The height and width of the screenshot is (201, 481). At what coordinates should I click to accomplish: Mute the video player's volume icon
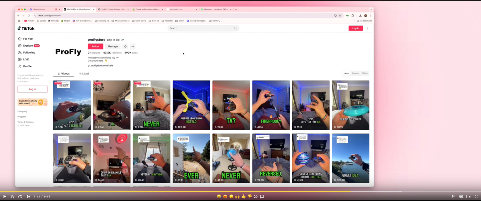(x=28, y=196)
